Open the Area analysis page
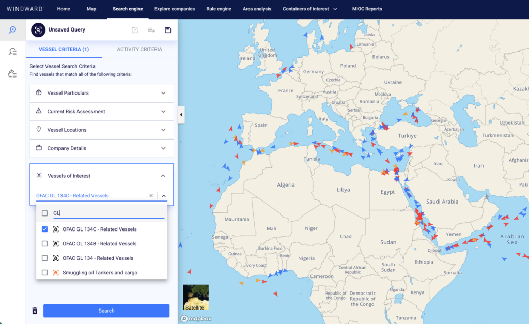Image resolution: width=529 pixels, height=324 pixels. 257,9
